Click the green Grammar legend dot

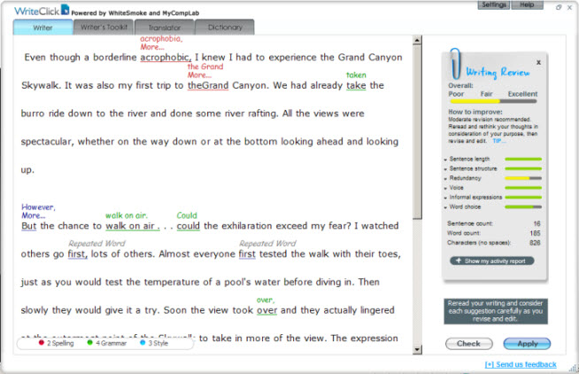89,342
